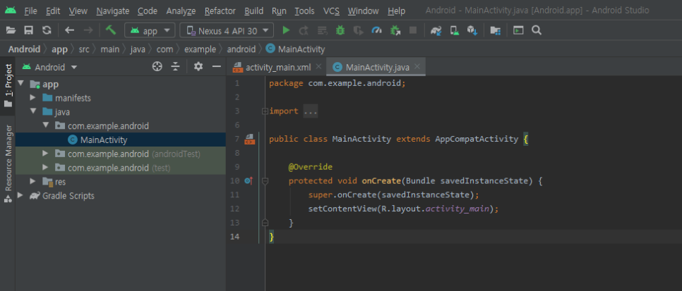Open Project Structure icon
This screenshot has height=291, width=682.
click(495, 30)
